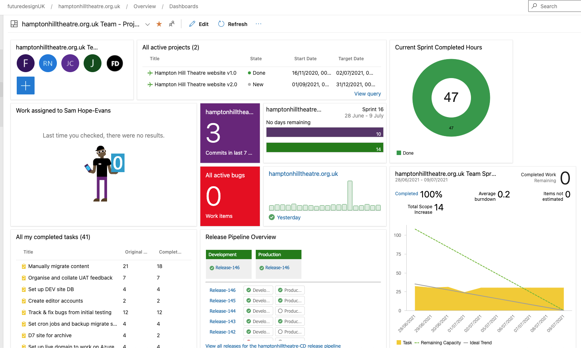Image resolution: width=581 pixels, height=348 pixels.
Task: Click the magnifier icon in the search box
Action: 534,6
